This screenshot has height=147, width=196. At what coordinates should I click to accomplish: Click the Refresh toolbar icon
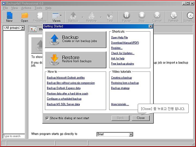(x=173, y=15)
